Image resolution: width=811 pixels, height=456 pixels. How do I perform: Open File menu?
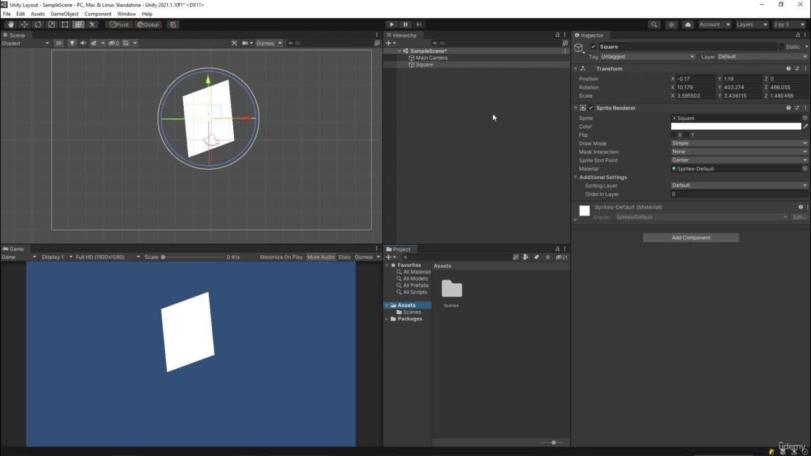pyautogui.click(x=6, y=14)
